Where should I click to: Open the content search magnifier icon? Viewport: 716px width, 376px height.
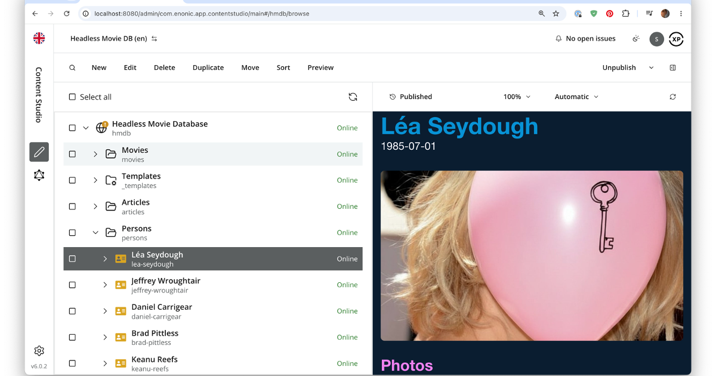tap(72, 67)
